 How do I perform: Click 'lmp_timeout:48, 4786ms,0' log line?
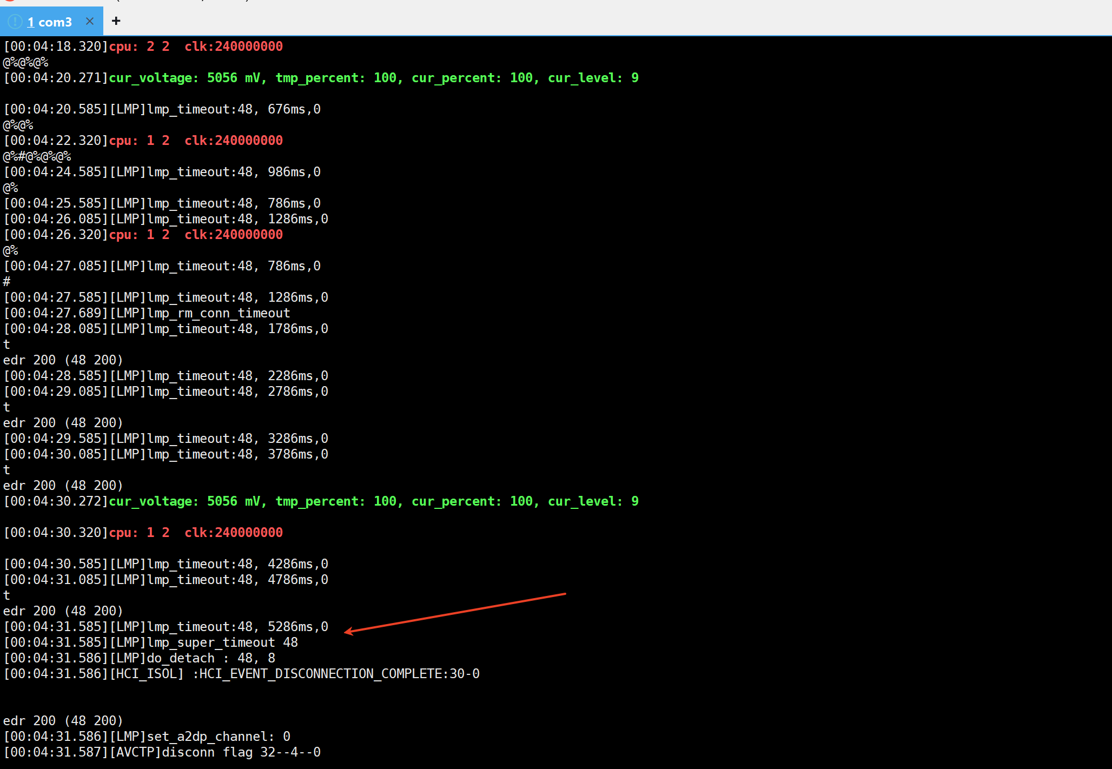click(166, 580)
